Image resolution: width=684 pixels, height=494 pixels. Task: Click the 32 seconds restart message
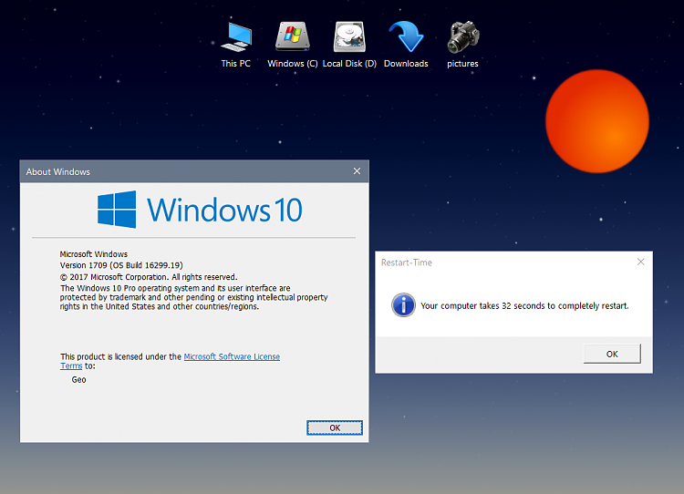(524, 305)
